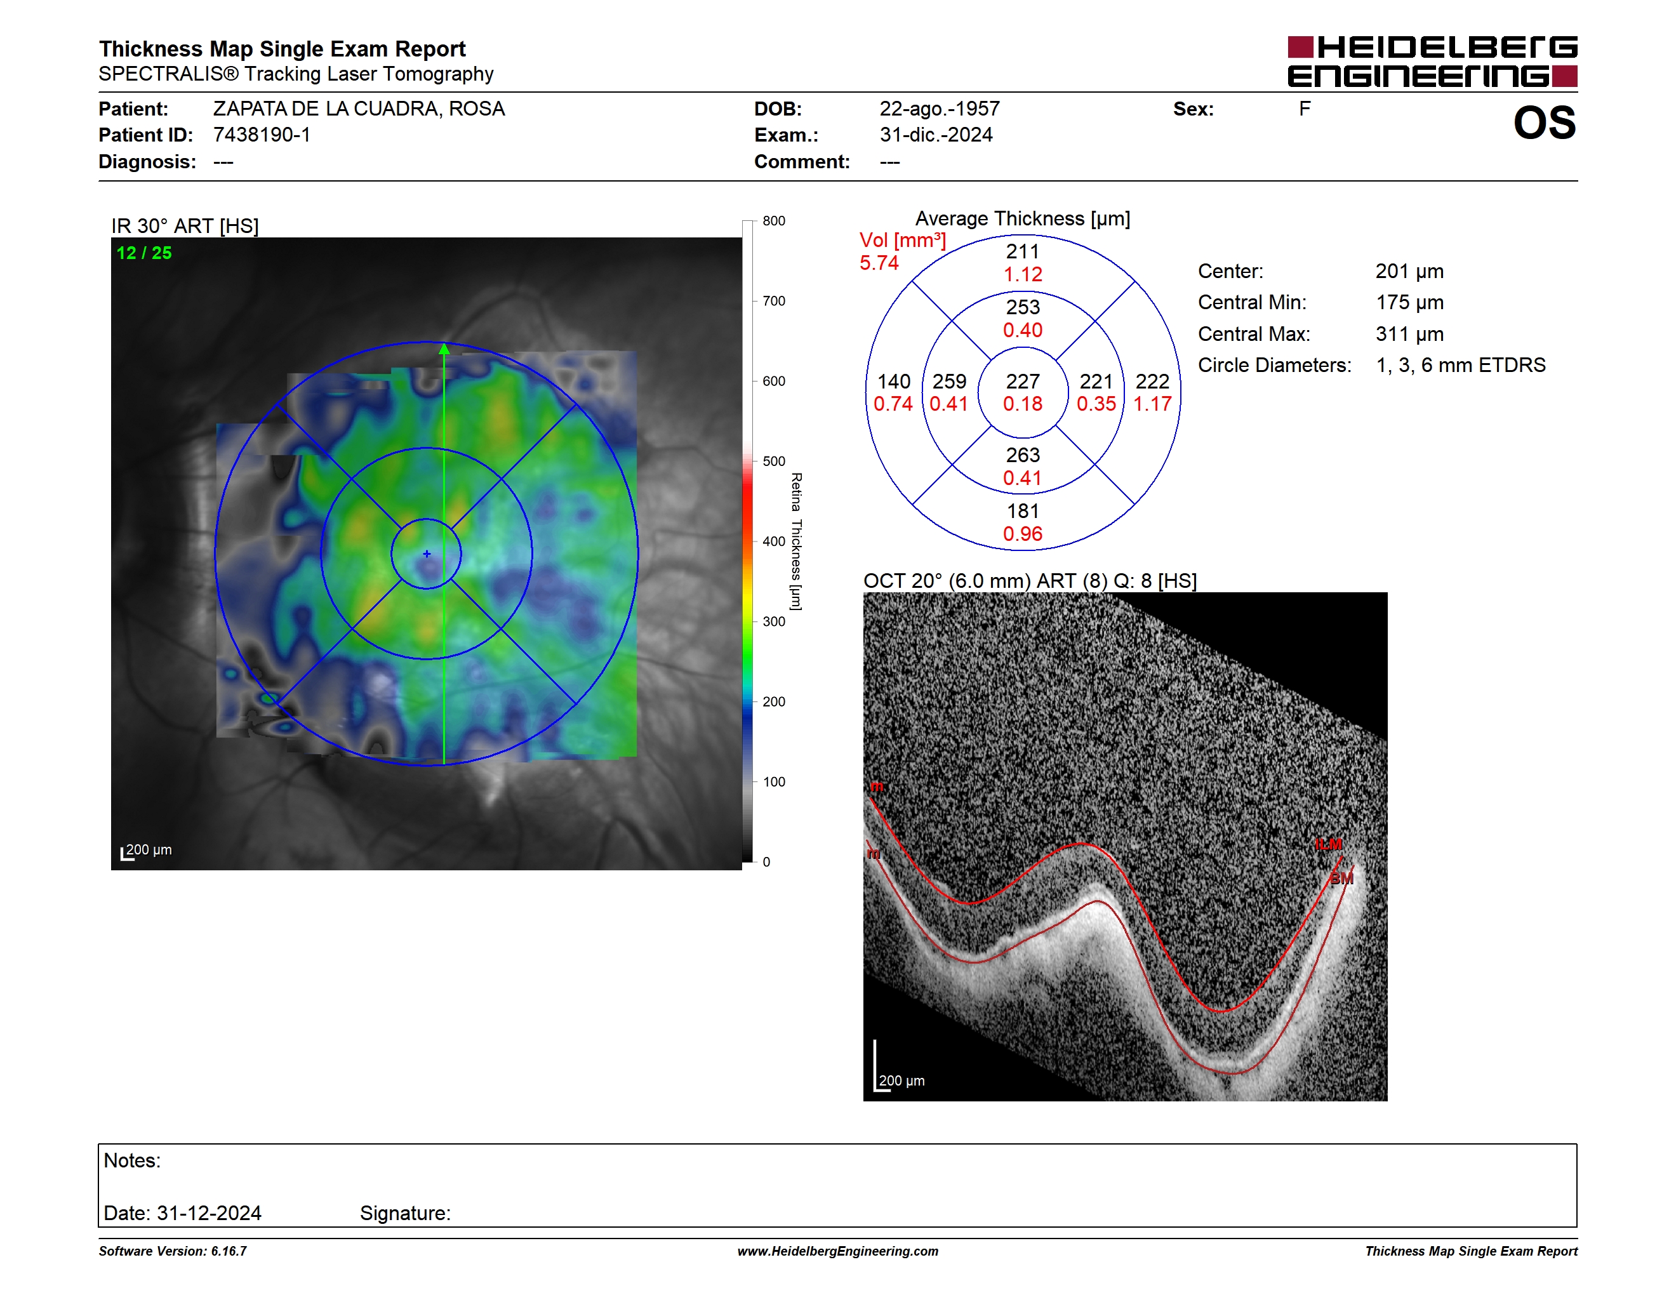The width and height of the screenshot is (1676, 1295).
Task: Click the inner superior sector value 253
Action: click(1023, 308)
